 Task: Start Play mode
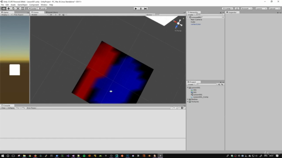click(136, 9)
